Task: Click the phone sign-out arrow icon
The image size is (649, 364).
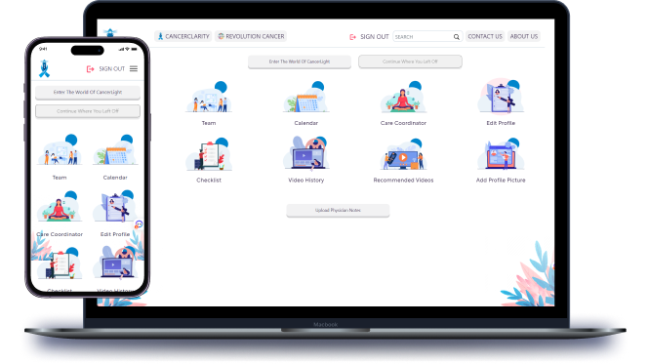Action: [90, 68]
